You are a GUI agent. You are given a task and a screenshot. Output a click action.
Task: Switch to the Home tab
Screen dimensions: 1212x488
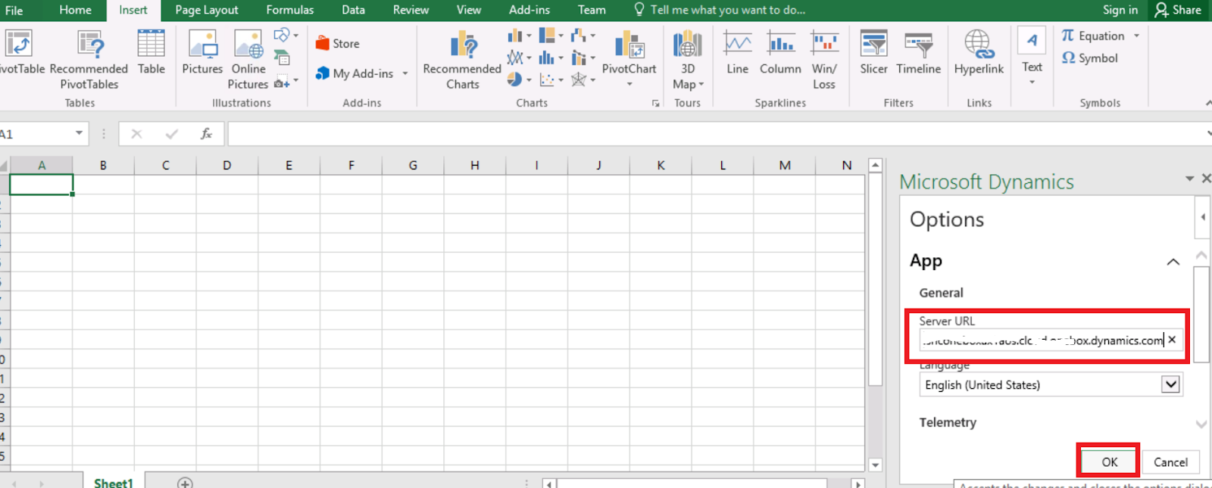coord(75,10)
